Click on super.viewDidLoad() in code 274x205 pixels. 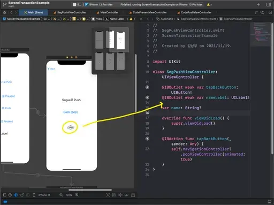coord(193,123)
